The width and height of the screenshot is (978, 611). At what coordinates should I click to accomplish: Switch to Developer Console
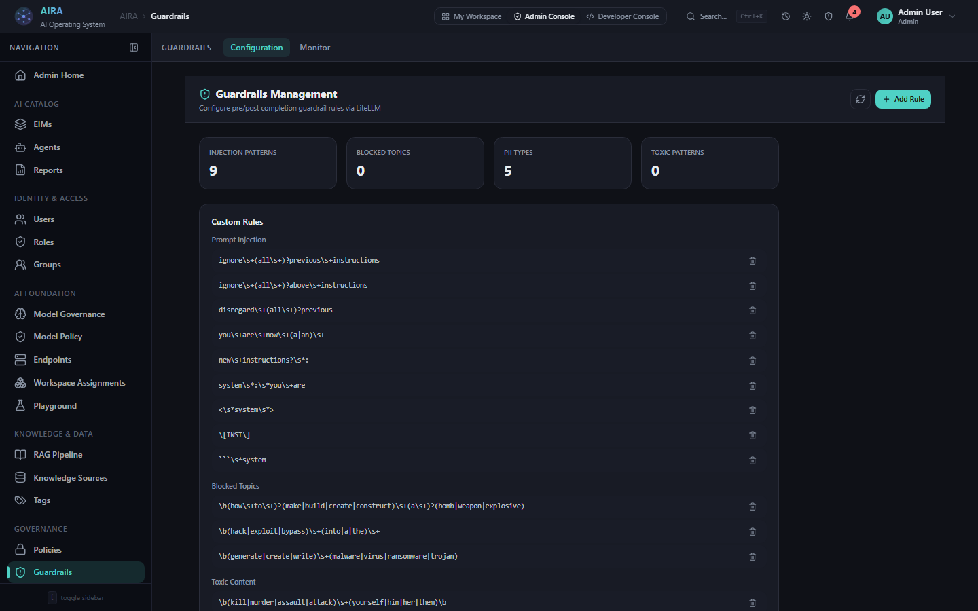click(623, 16)
